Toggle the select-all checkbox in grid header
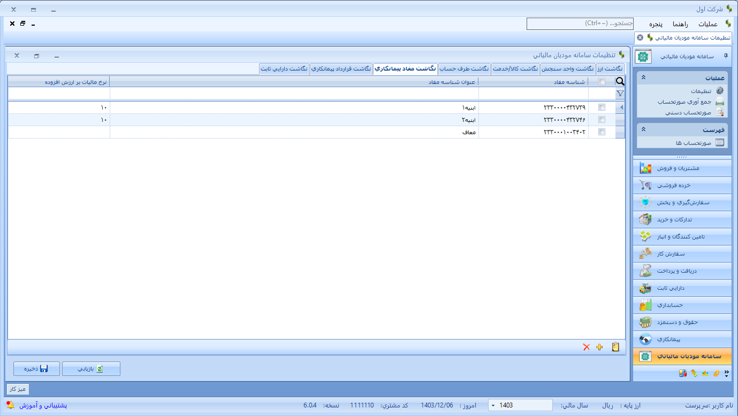 [x=602, y=82]
